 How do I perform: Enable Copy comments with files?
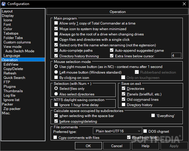(55, 137)
